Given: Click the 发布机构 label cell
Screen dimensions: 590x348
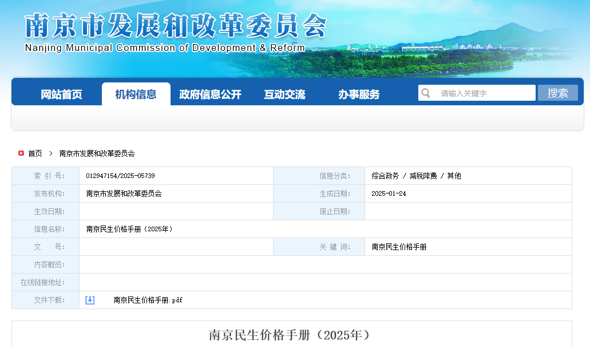Looking at the screenshot, I should click(x=46, y=193).
